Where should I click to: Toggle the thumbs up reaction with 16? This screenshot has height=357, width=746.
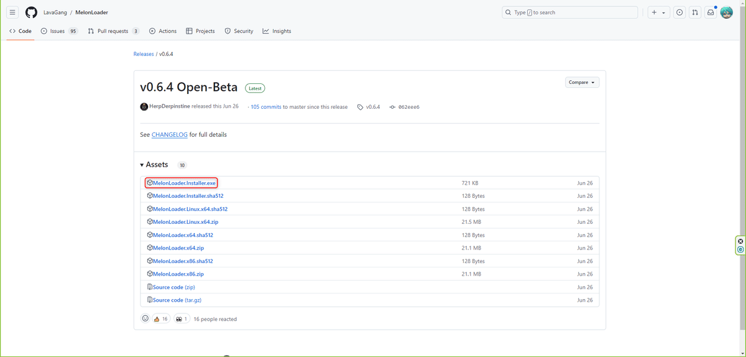pyautogui.click(x=161, y=319)
